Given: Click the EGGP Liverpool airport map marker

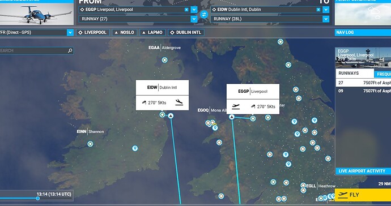Looking at the screenshot, I should [x=253, y=119].
